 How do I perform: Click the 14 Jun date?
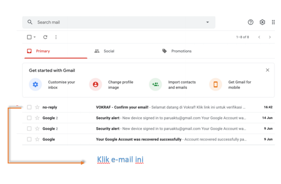click(267, 118)
